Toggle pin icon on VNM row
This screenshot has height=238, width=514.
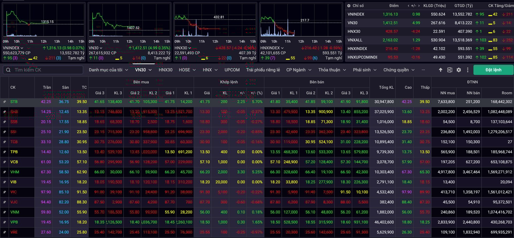pos(5,212)
